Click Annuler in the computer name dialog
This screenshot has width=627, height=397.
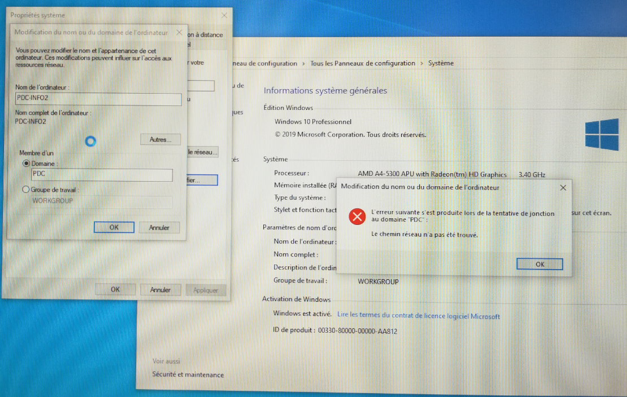pyautogui.click(x=159, y=228)
